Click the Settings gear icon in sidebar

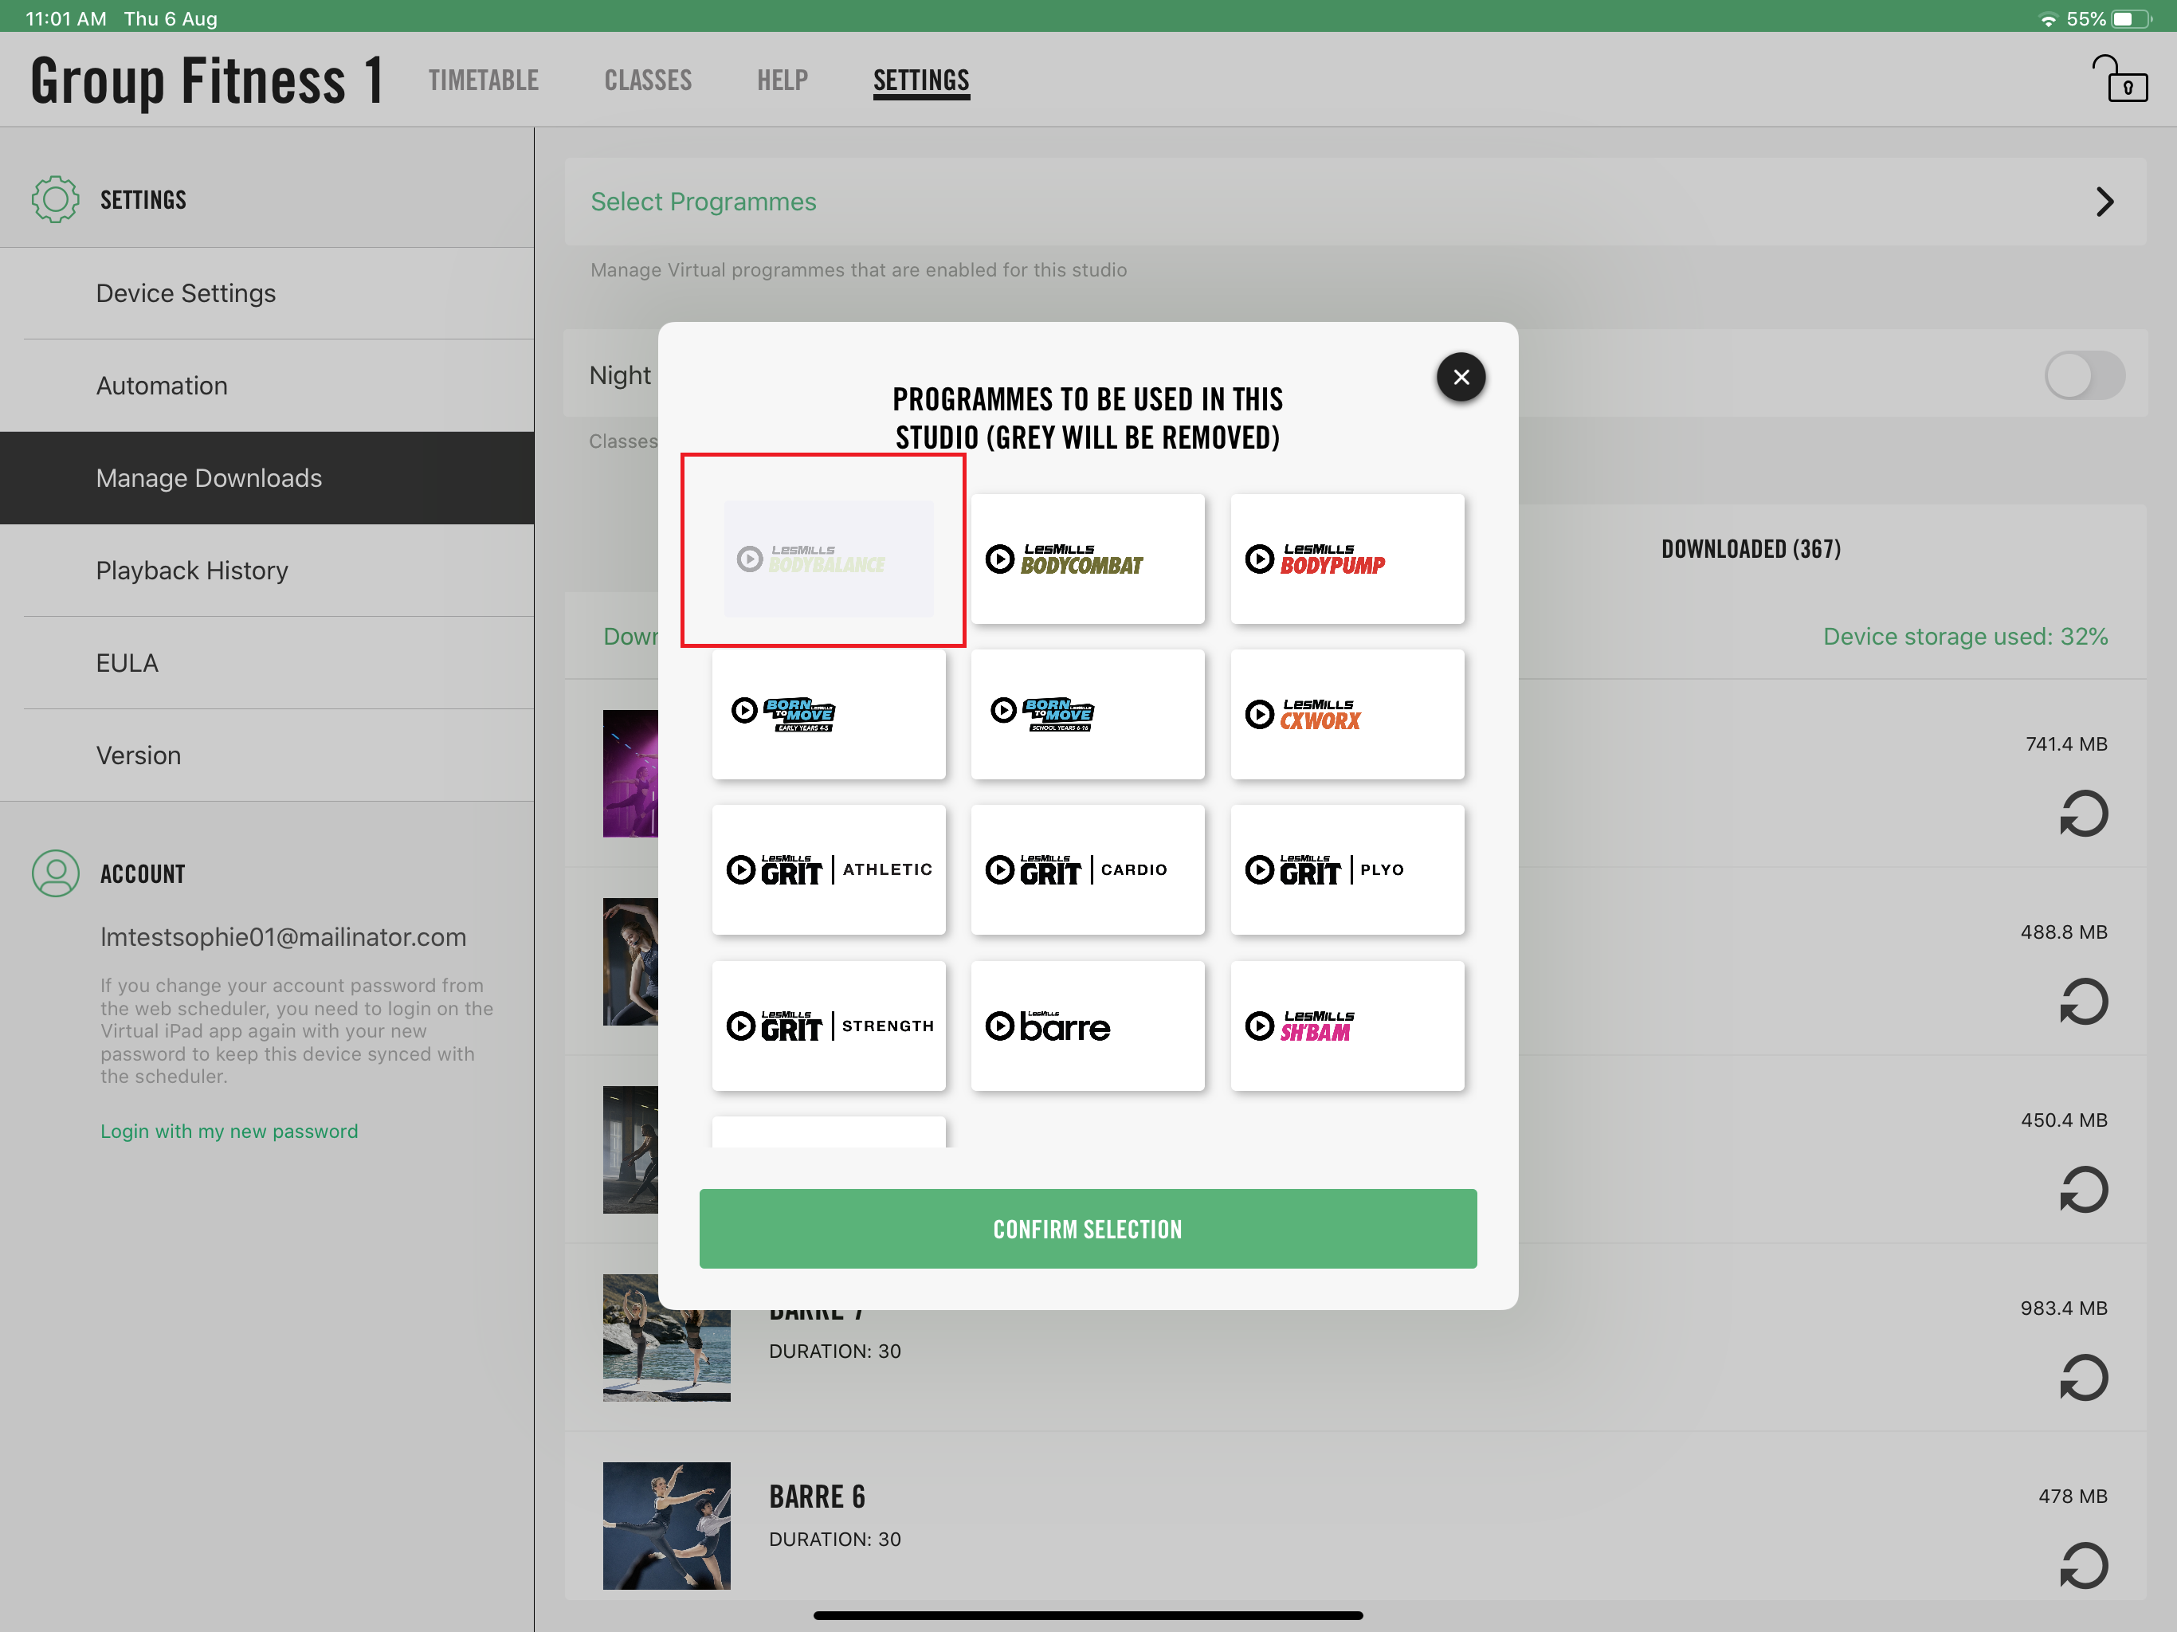(55, 200)
